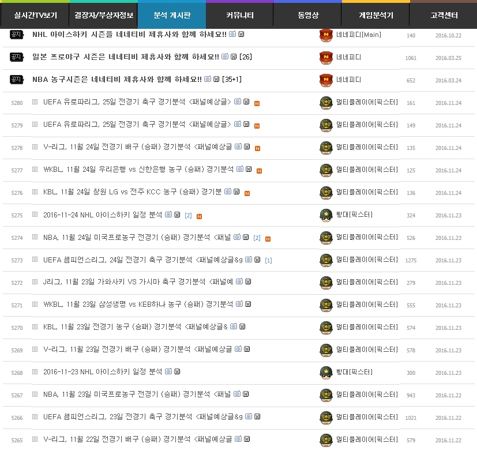Image resolution: width=477 pixels, height=451 pixels.
Task: Click new N badge on post 5276
Action: tap(247, 193)
